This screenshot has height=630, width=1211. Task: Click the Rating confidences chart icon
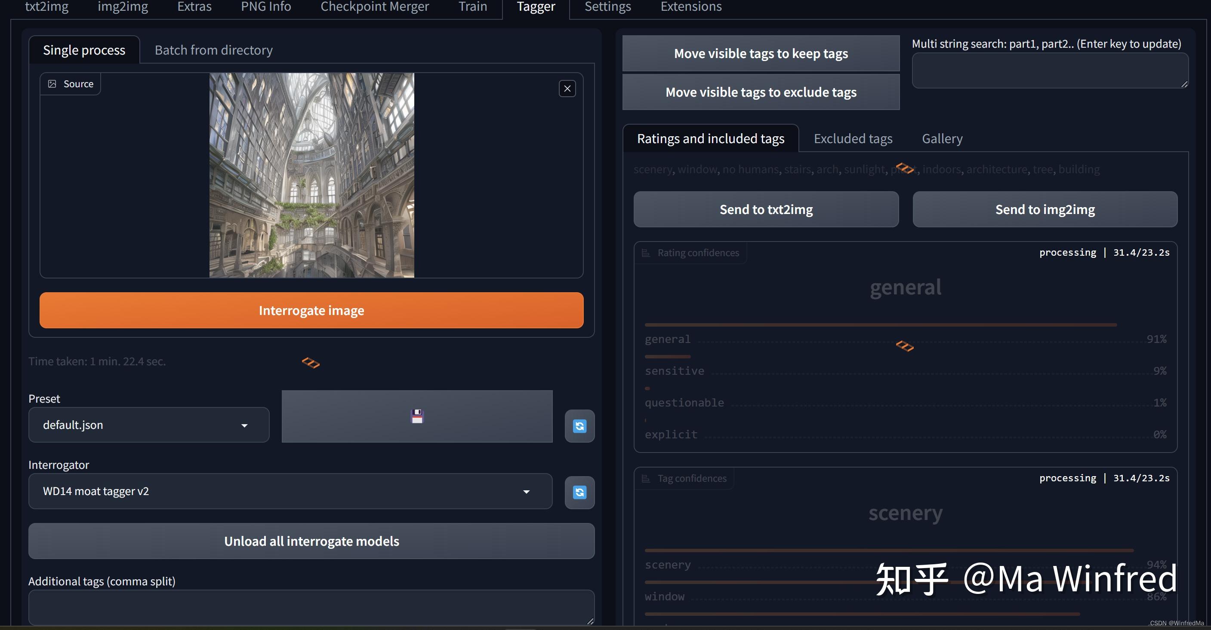646,253
